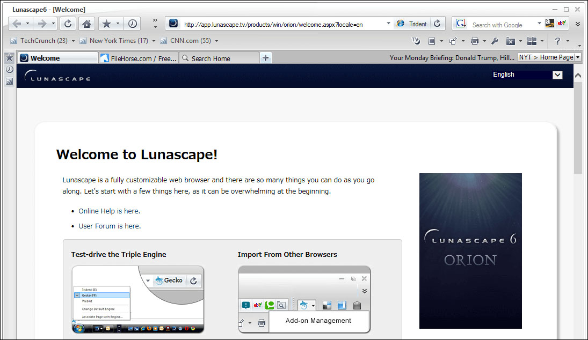Open the NYT > Home Page ticker dropdown
The image size is (588, 340).
coord(578,57)
